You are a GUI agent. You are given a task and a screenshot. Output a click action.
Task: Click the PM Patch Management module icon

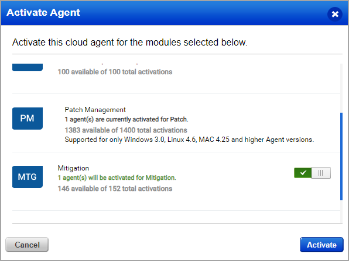(28, 119)
